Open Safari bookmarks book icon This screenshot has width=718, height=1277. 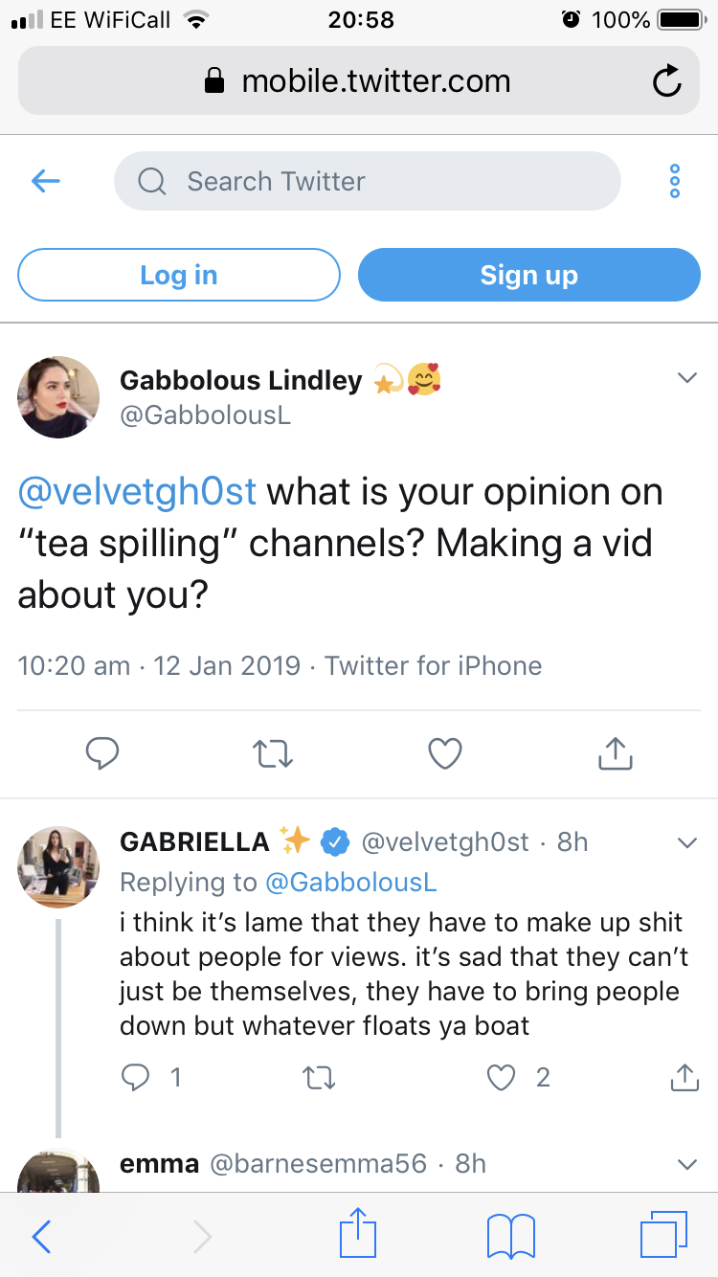tap(511, 1234)
